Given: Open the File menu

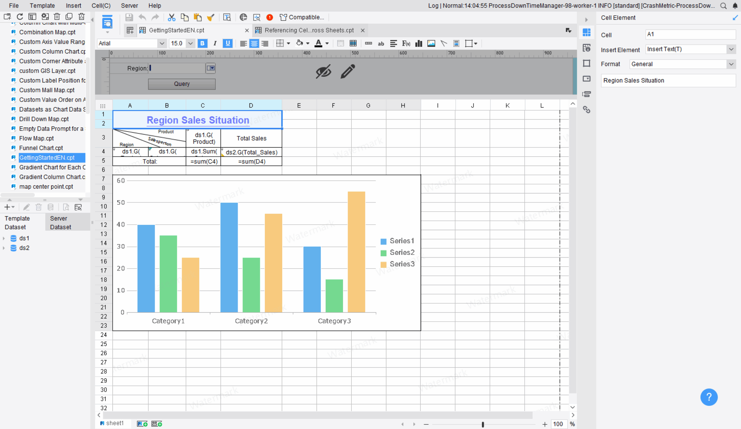Looking at the screenshot, I should click(14, 5).
